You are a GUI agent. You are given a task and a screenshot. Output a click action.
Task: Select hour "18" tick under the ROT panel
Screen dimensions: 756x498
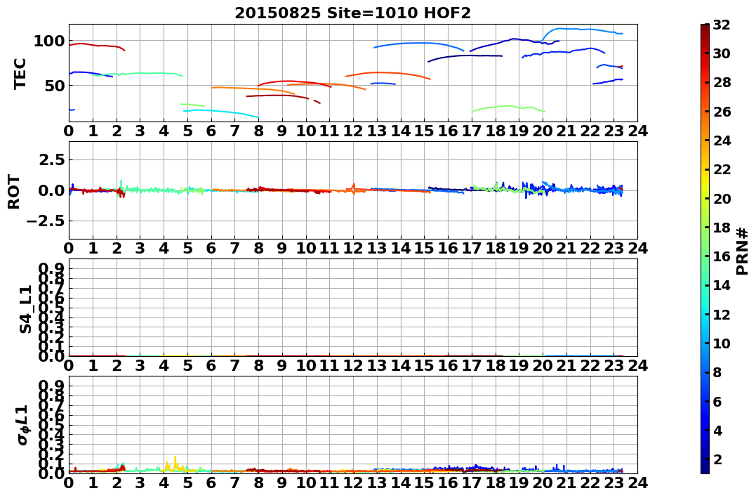495,249
